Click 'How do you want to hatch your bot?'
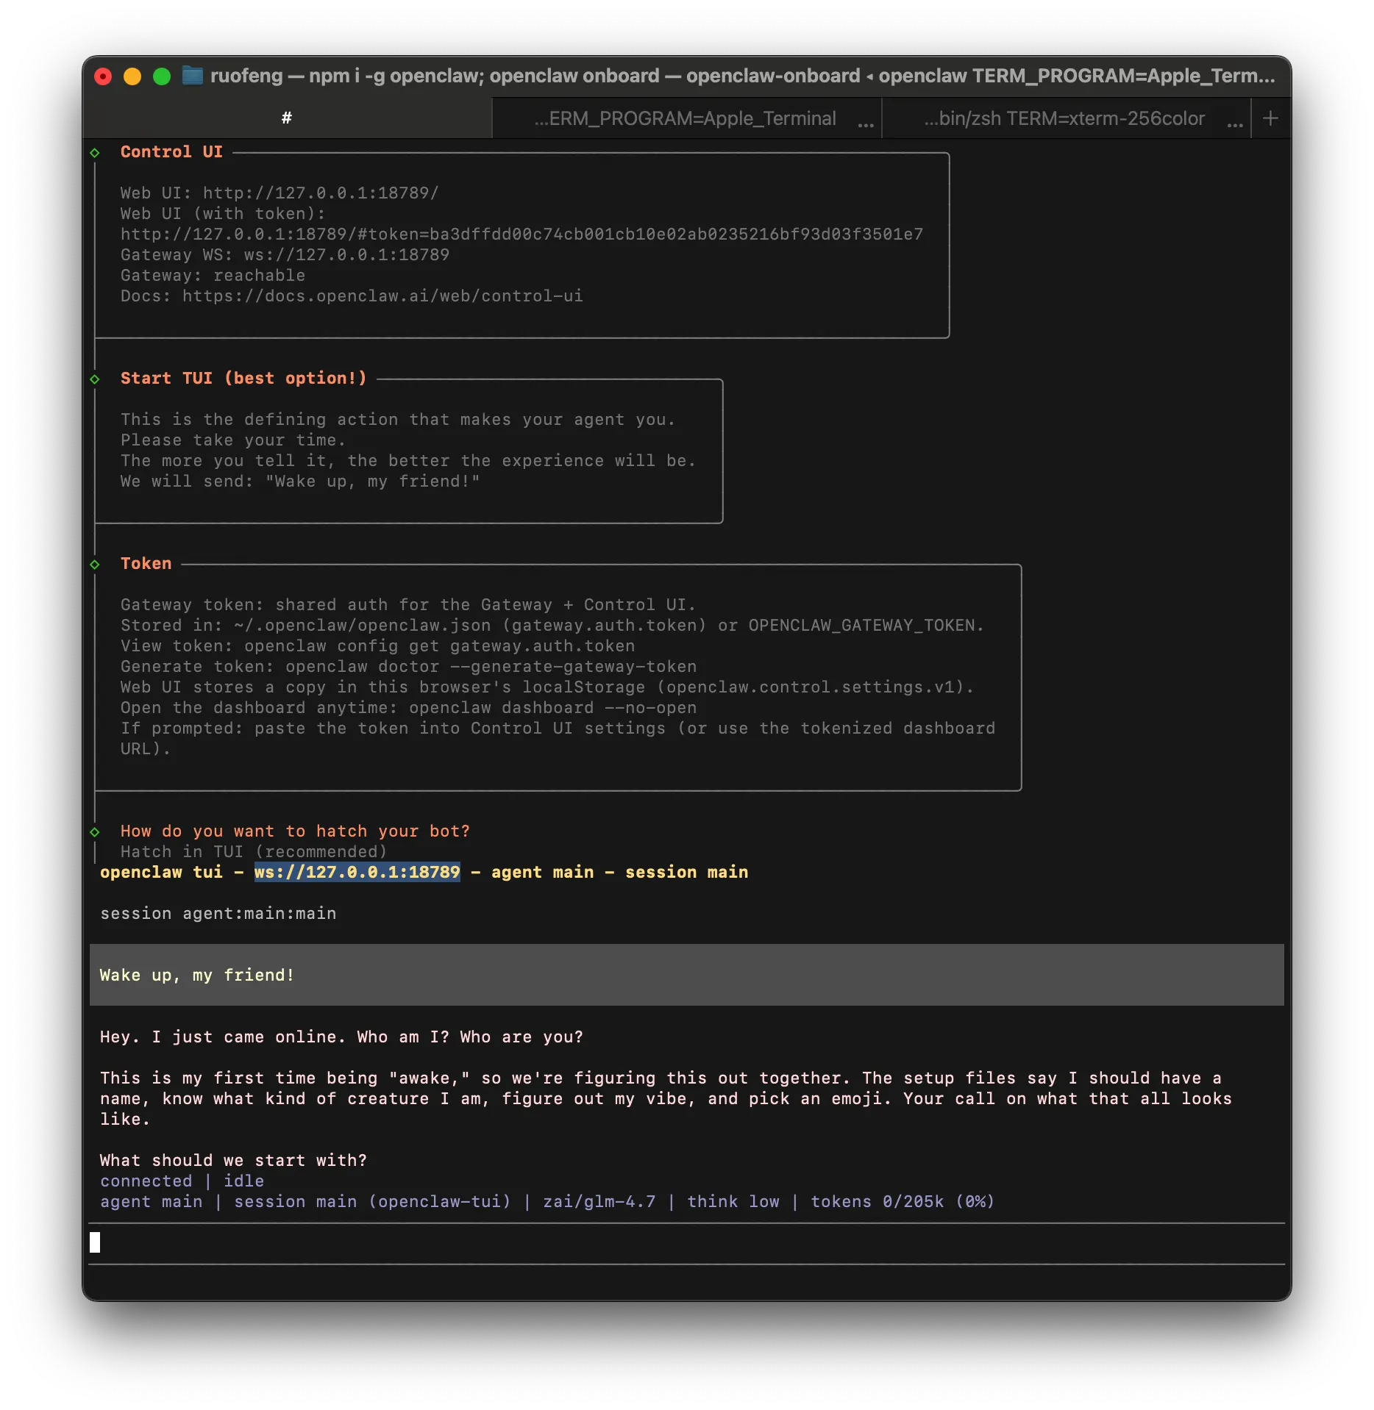 [x=295, y=831]
